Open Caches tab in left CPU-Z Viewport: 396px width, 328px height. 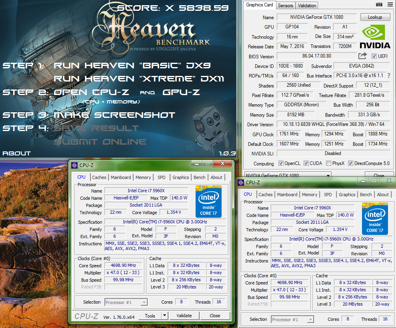pos(99,177)
